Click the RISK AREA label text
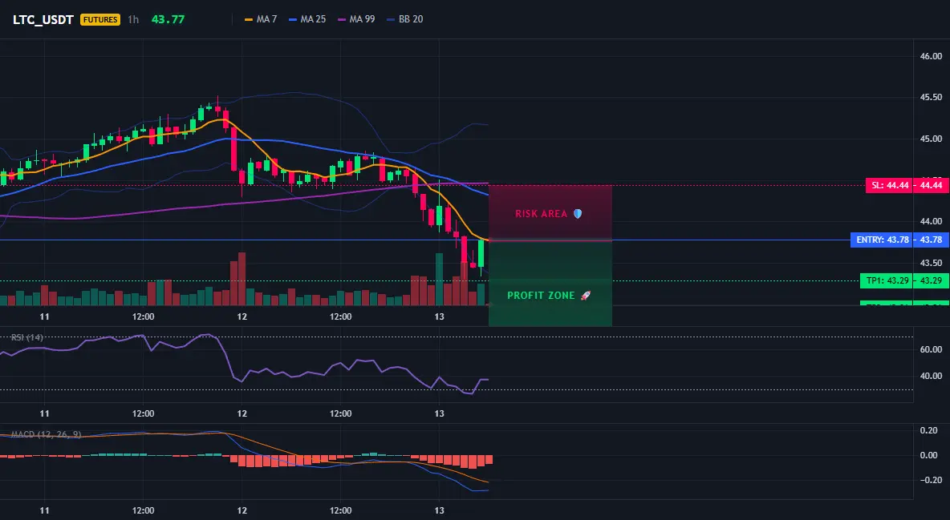Image resolution: width=950 pixels, height=520 pixels. (x=541, y=214)
